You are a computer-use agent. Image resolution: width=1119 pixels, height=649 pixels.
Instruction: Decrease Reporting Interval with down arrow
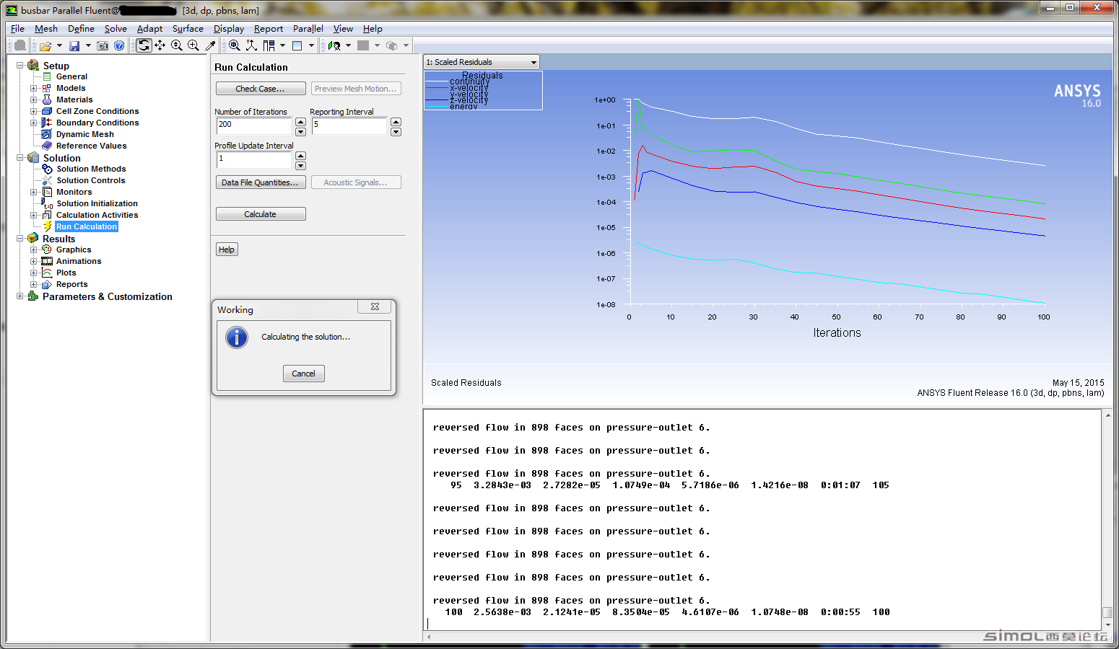[396, 132]
